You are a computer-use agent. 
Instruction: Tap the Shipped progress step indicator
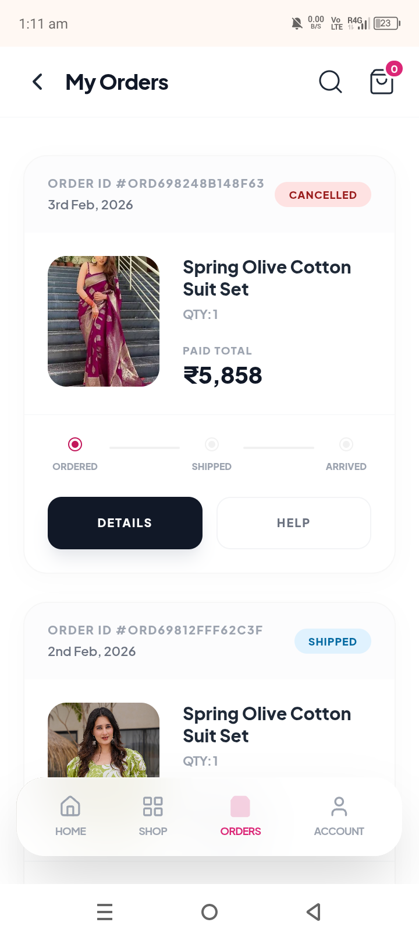coord(212,445)
